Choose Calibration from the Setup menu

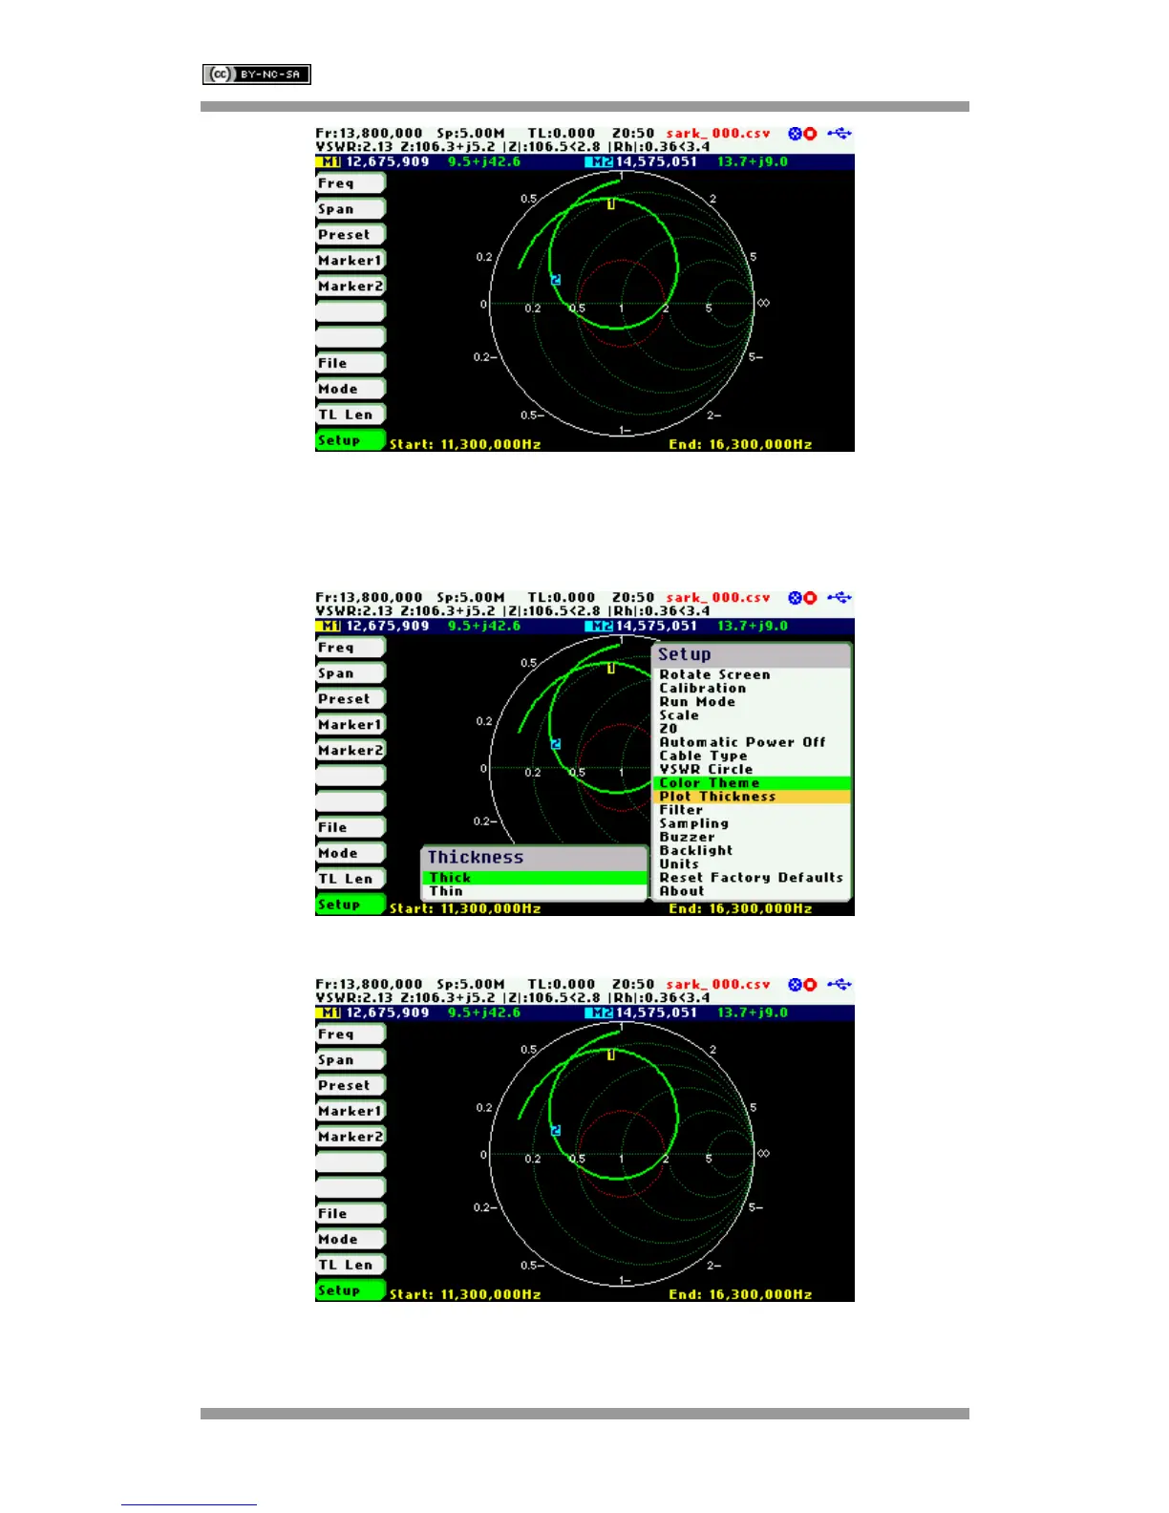(702, 688)
